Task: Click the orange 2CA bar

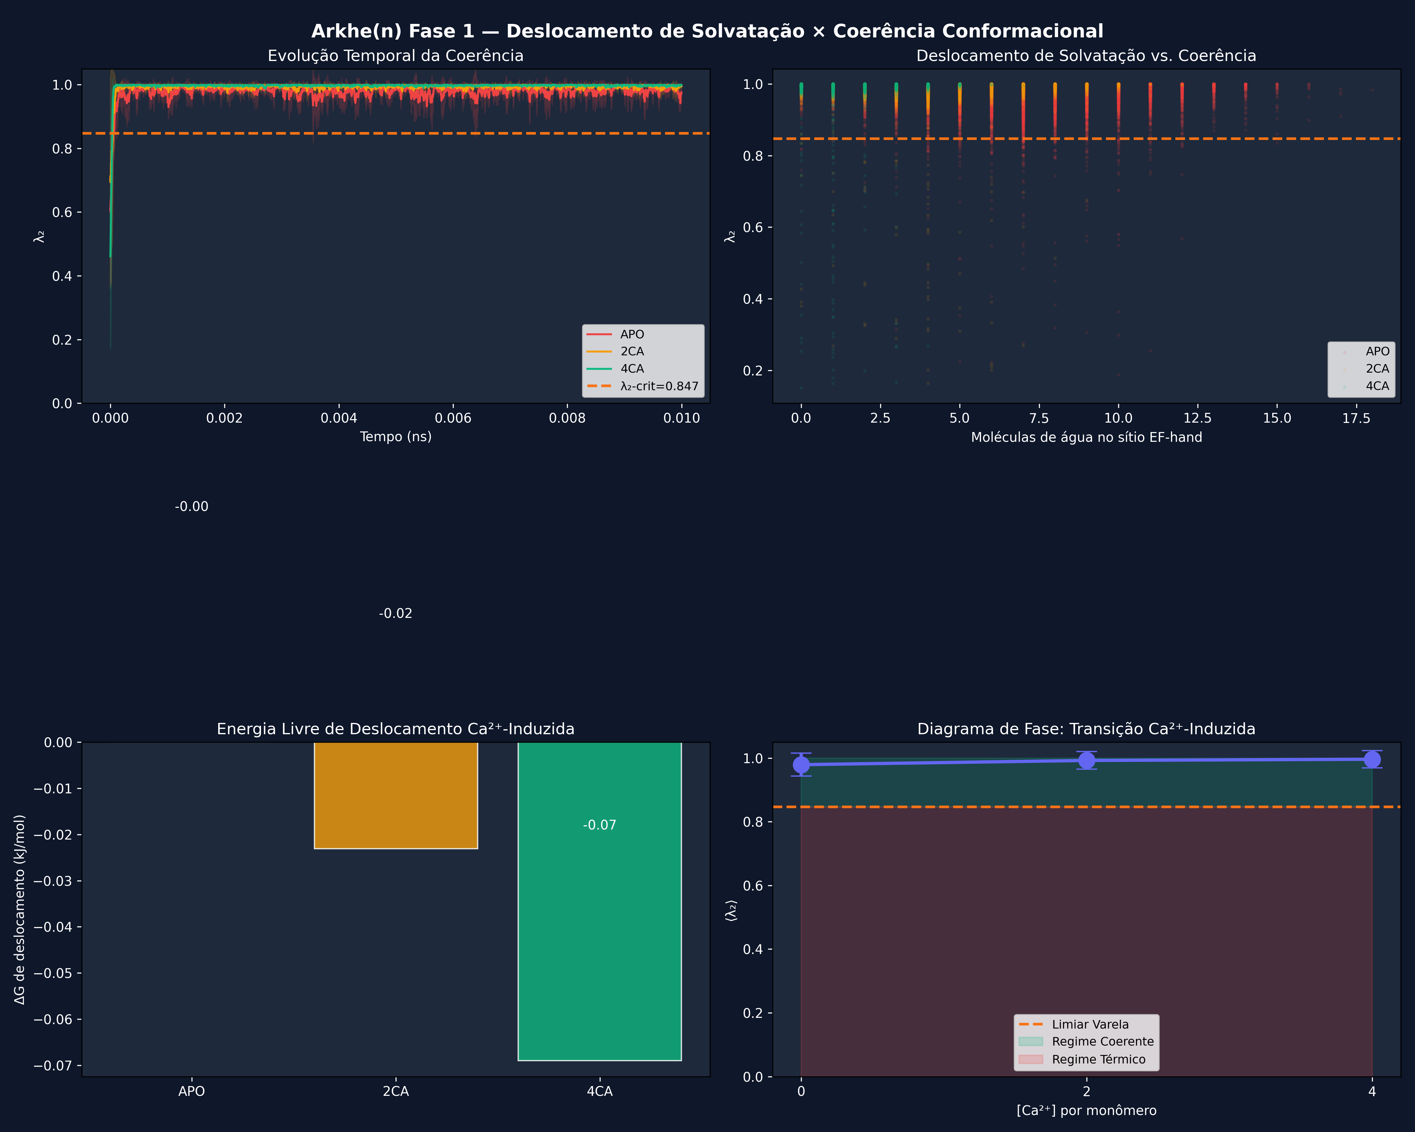Action: [396, 795]
